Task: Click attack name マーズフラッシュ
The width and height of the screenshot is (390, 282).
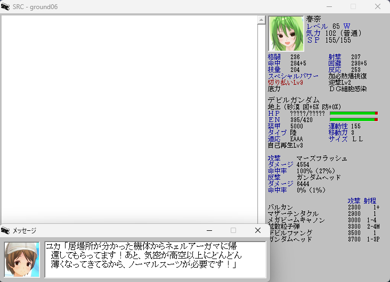Action: [x=322, y=158]
